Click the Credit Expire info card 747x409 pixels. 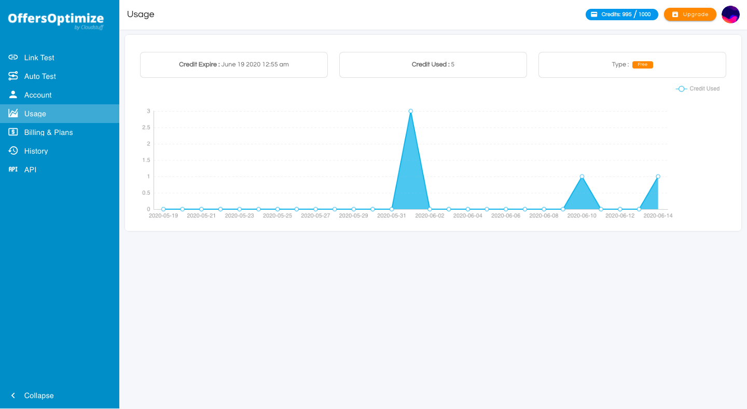point(234,65)
